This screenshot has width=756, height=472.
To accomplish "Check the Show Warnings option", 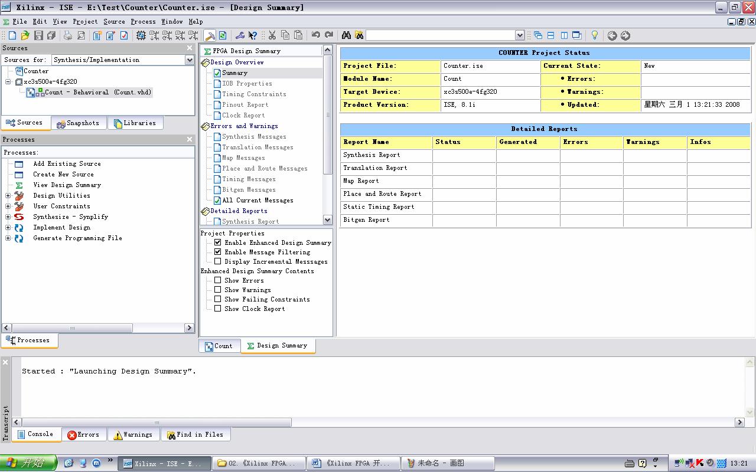I will click(218, 290).
